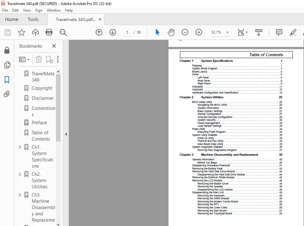This screenshot has width=304, height=226.
Task: Add file to starred favorites
Action: [22, 32]
